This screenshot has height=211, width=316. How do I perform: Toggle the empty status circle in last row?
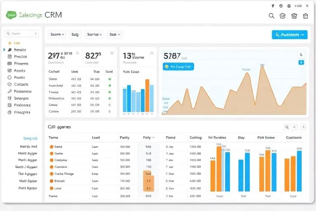point(109,111)
